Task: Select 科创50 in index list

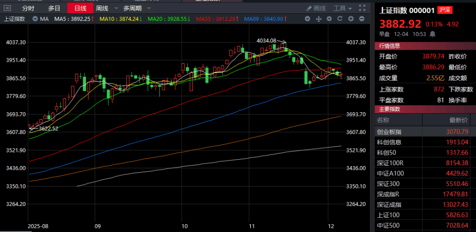Action: (x=386, y=153)
